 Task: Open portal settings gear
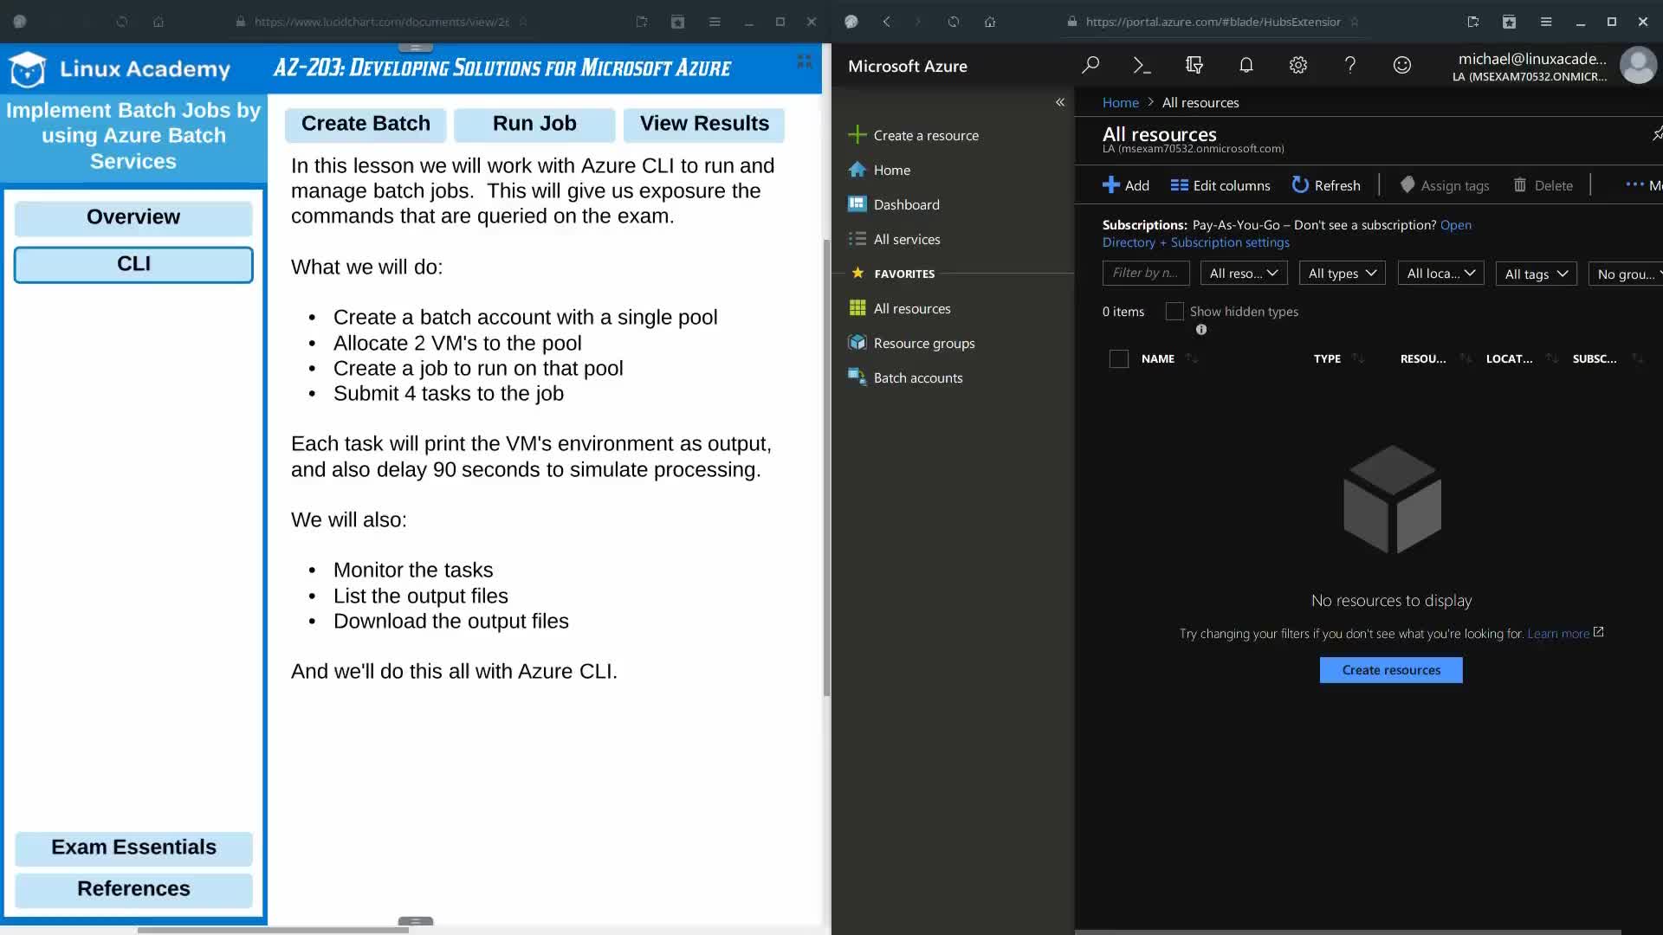point(1297,65)
